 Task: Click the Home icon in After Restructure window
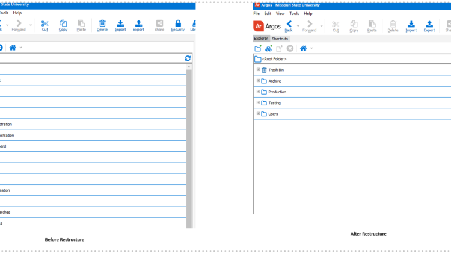304,48
